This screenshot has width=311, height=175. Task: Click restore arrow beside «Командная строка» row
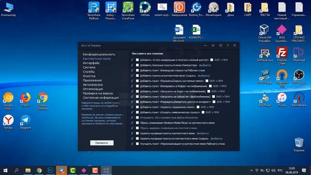(x=133, y=70)
